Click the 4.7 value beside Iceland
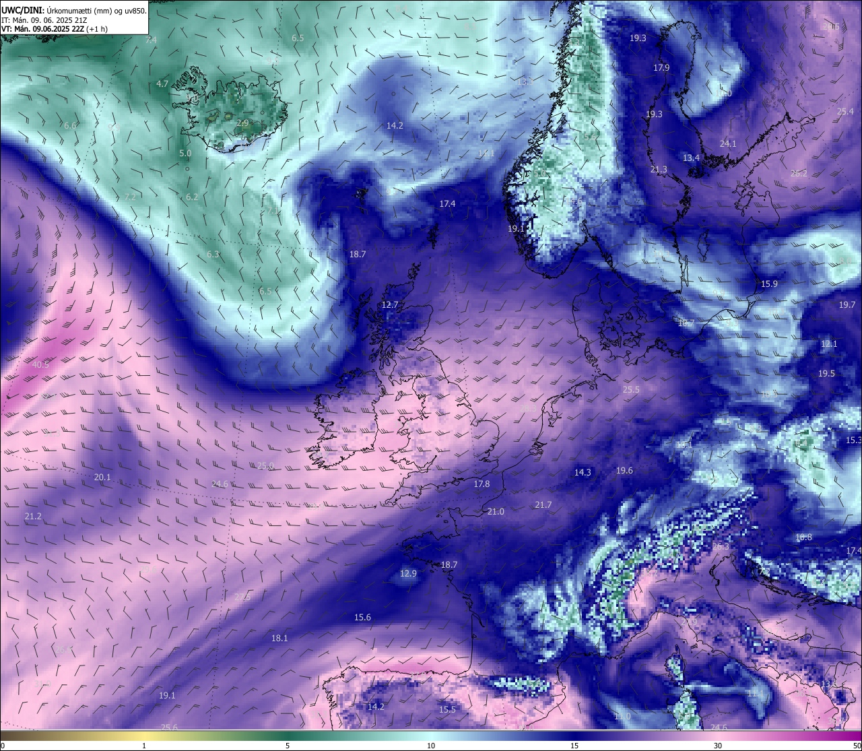 point(162,84)
